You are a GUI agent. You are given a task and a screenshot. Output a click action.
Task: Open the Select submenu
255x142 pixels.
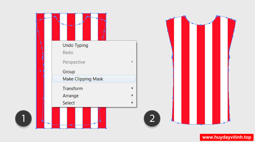94,103
